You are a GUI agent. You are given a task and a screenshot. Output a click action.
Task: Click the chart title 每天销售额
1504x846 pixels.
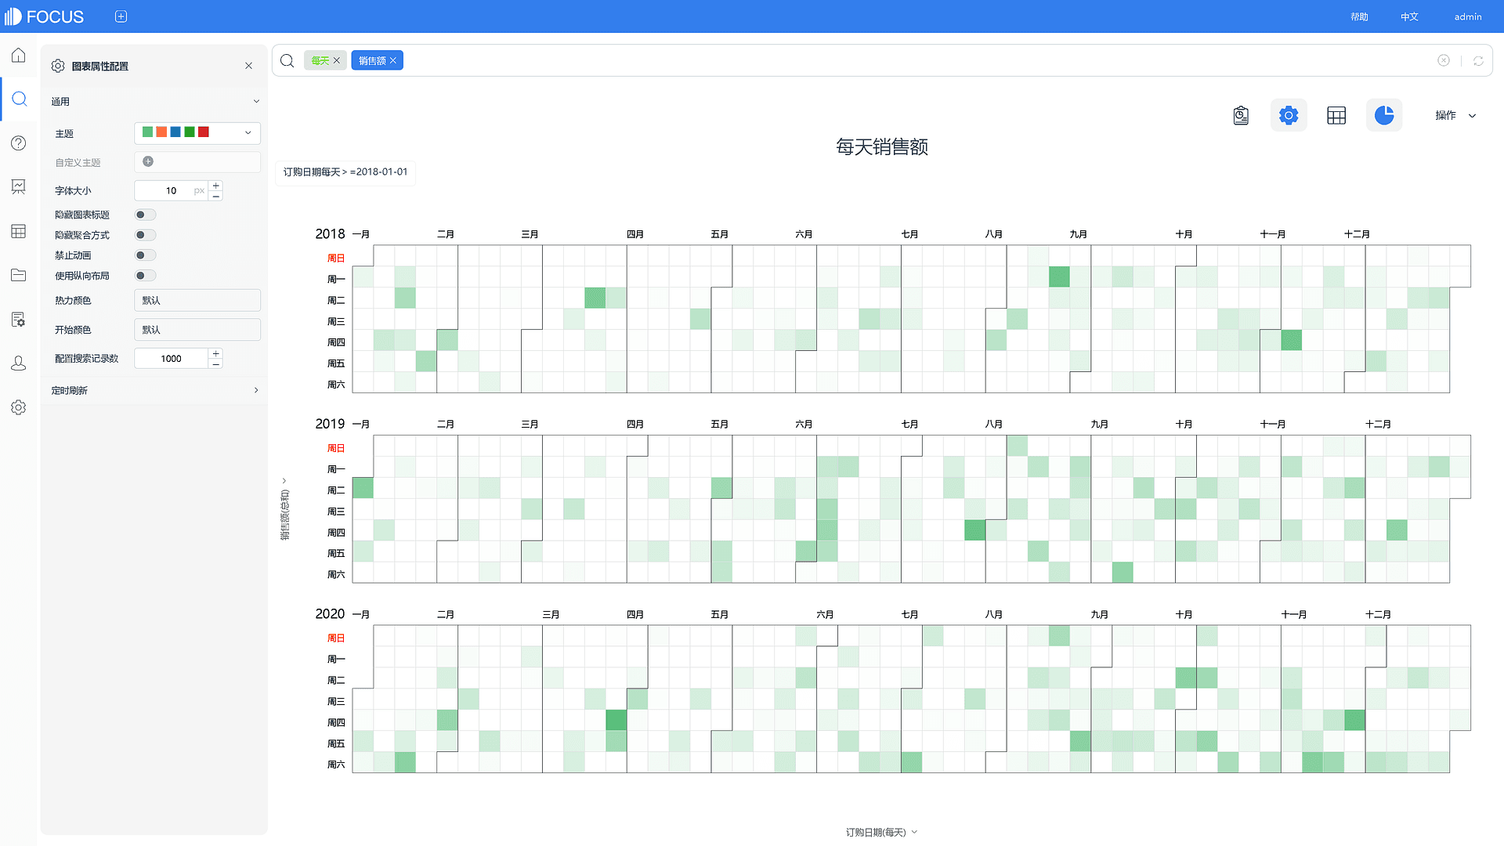(x=882, y=146)
